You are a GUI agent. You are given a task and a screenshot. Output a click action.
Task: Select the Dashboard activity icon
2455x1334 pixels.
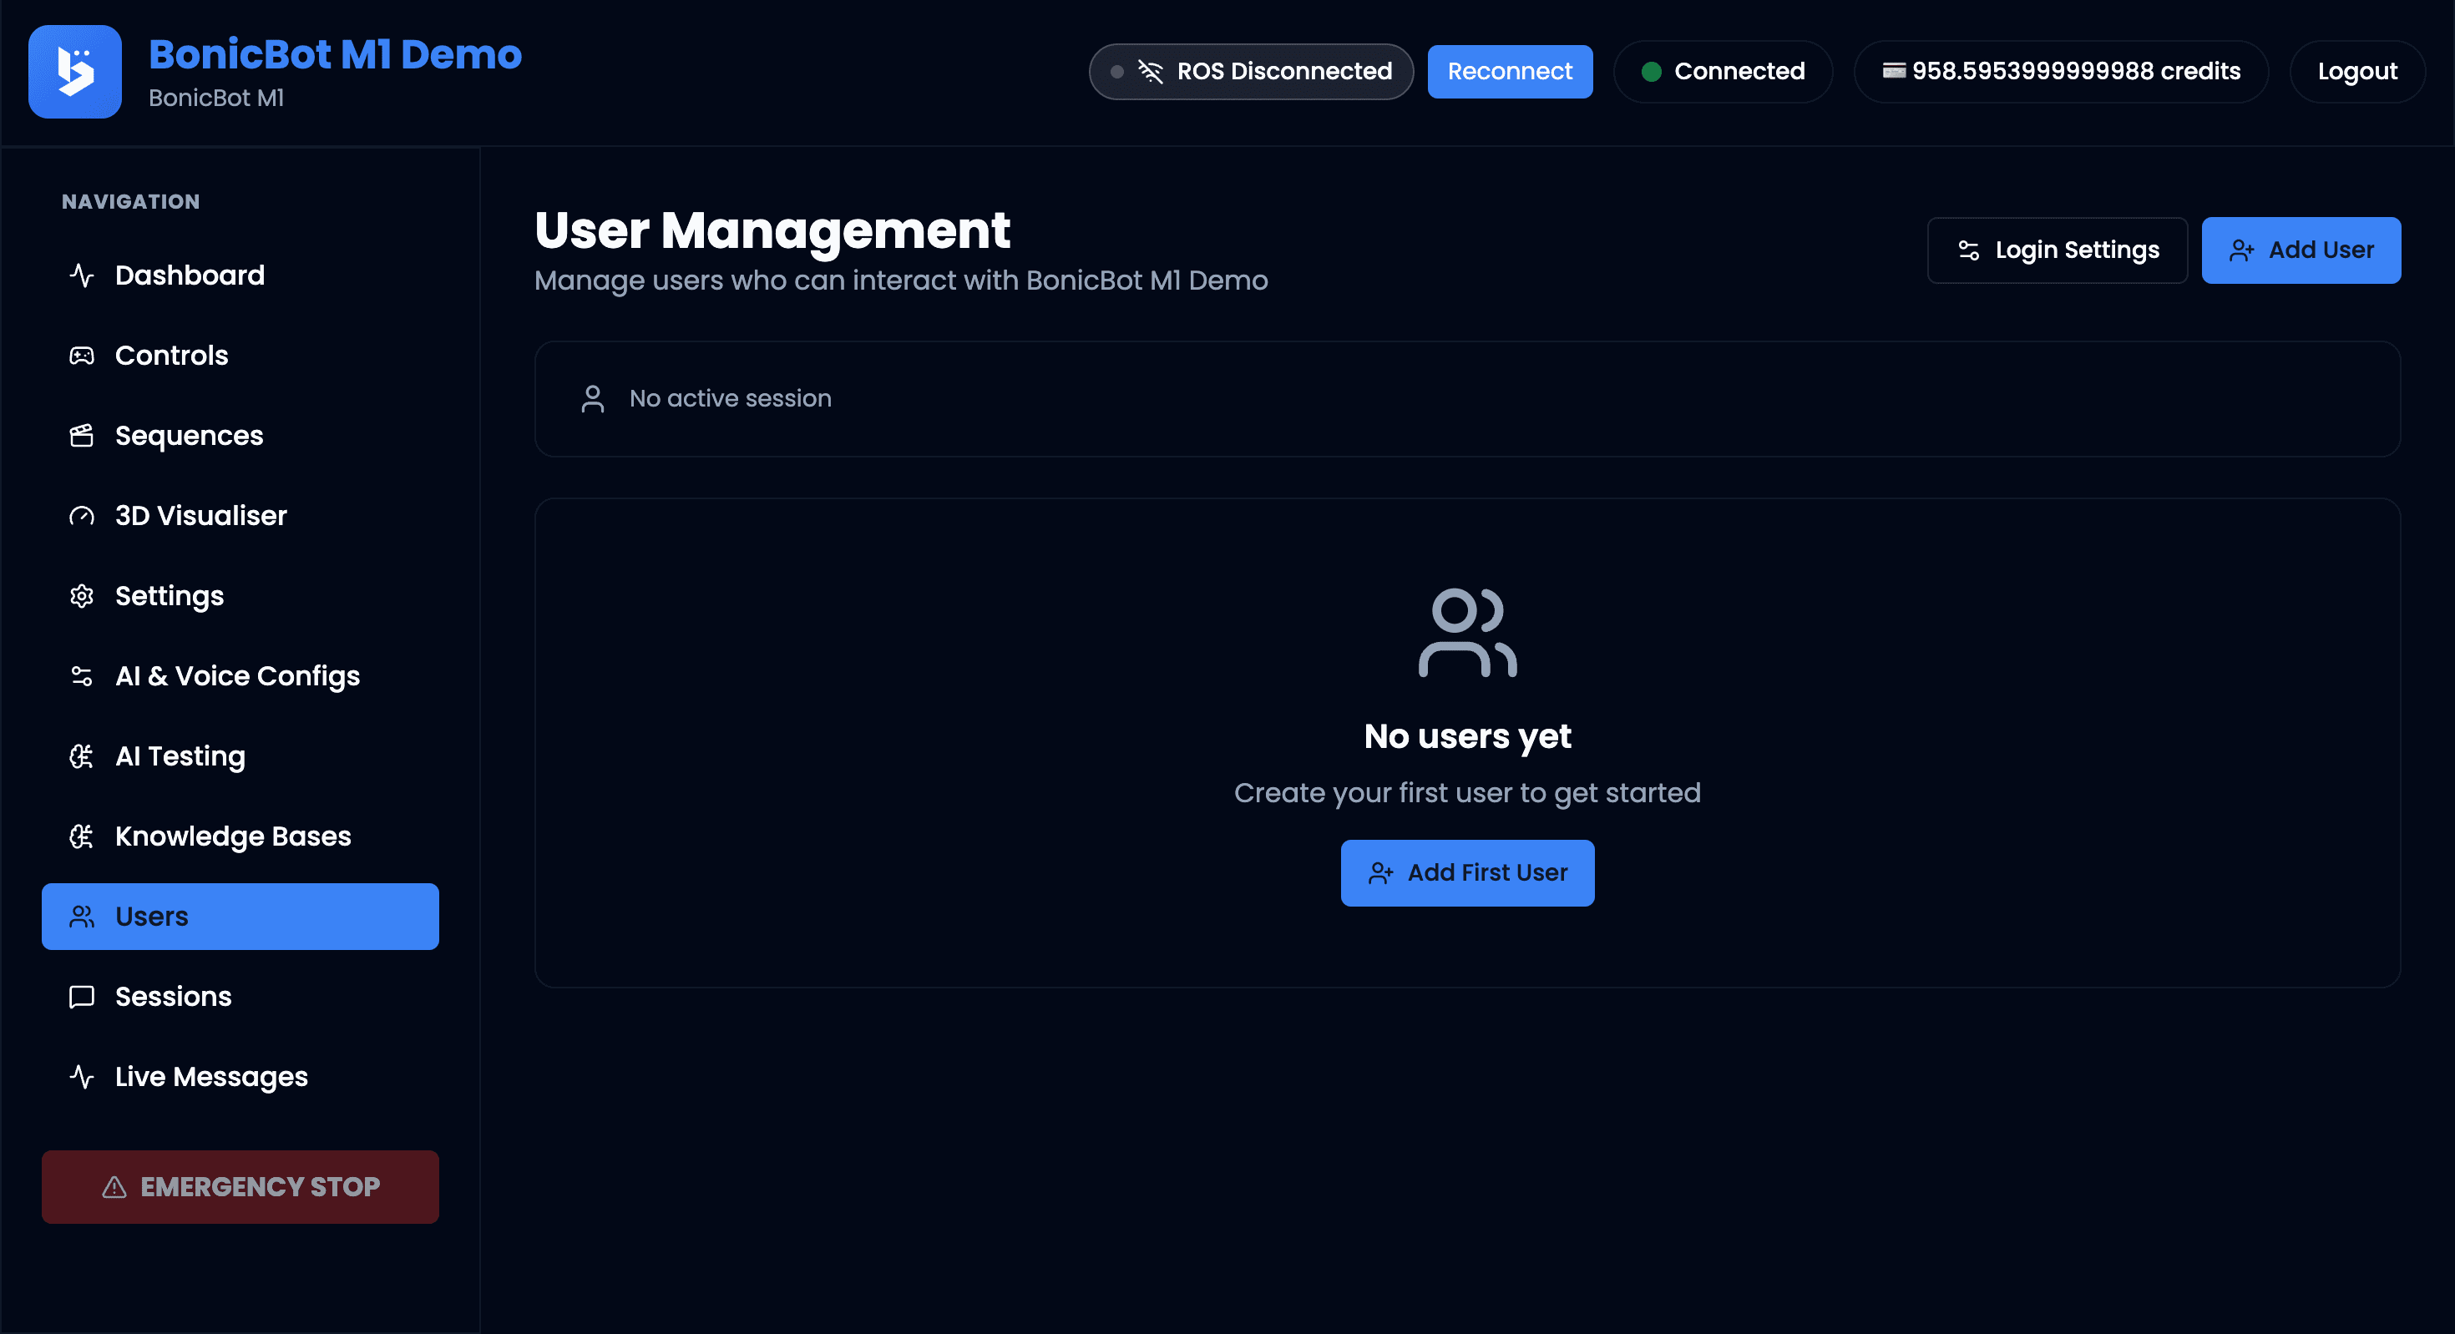(x=81, y=275)
